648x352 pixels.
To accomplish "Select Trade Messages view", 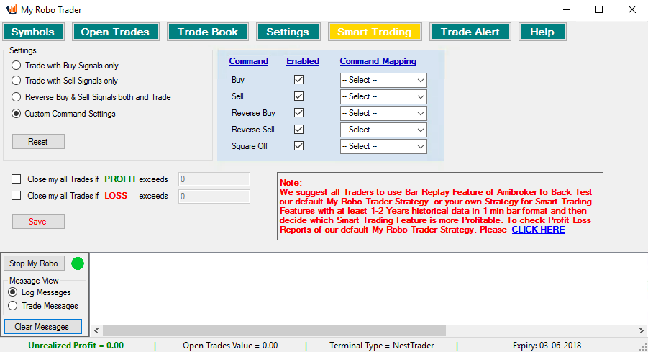I will pyautogui.click(x=43, y=306).
